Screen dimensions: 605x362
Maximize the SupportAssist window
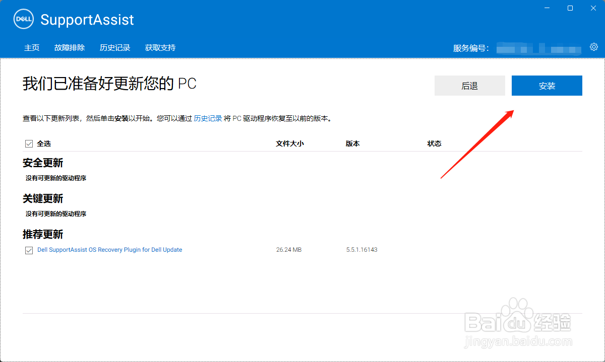point(570,8)
